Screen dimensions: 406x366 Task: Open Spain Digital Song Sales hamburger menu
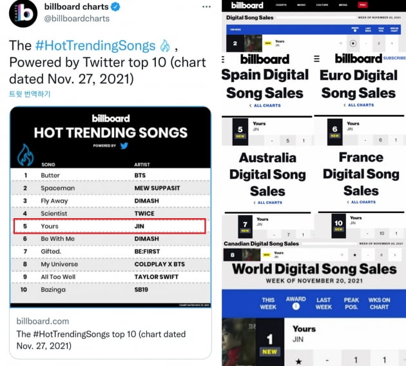(x=223, y=60)
